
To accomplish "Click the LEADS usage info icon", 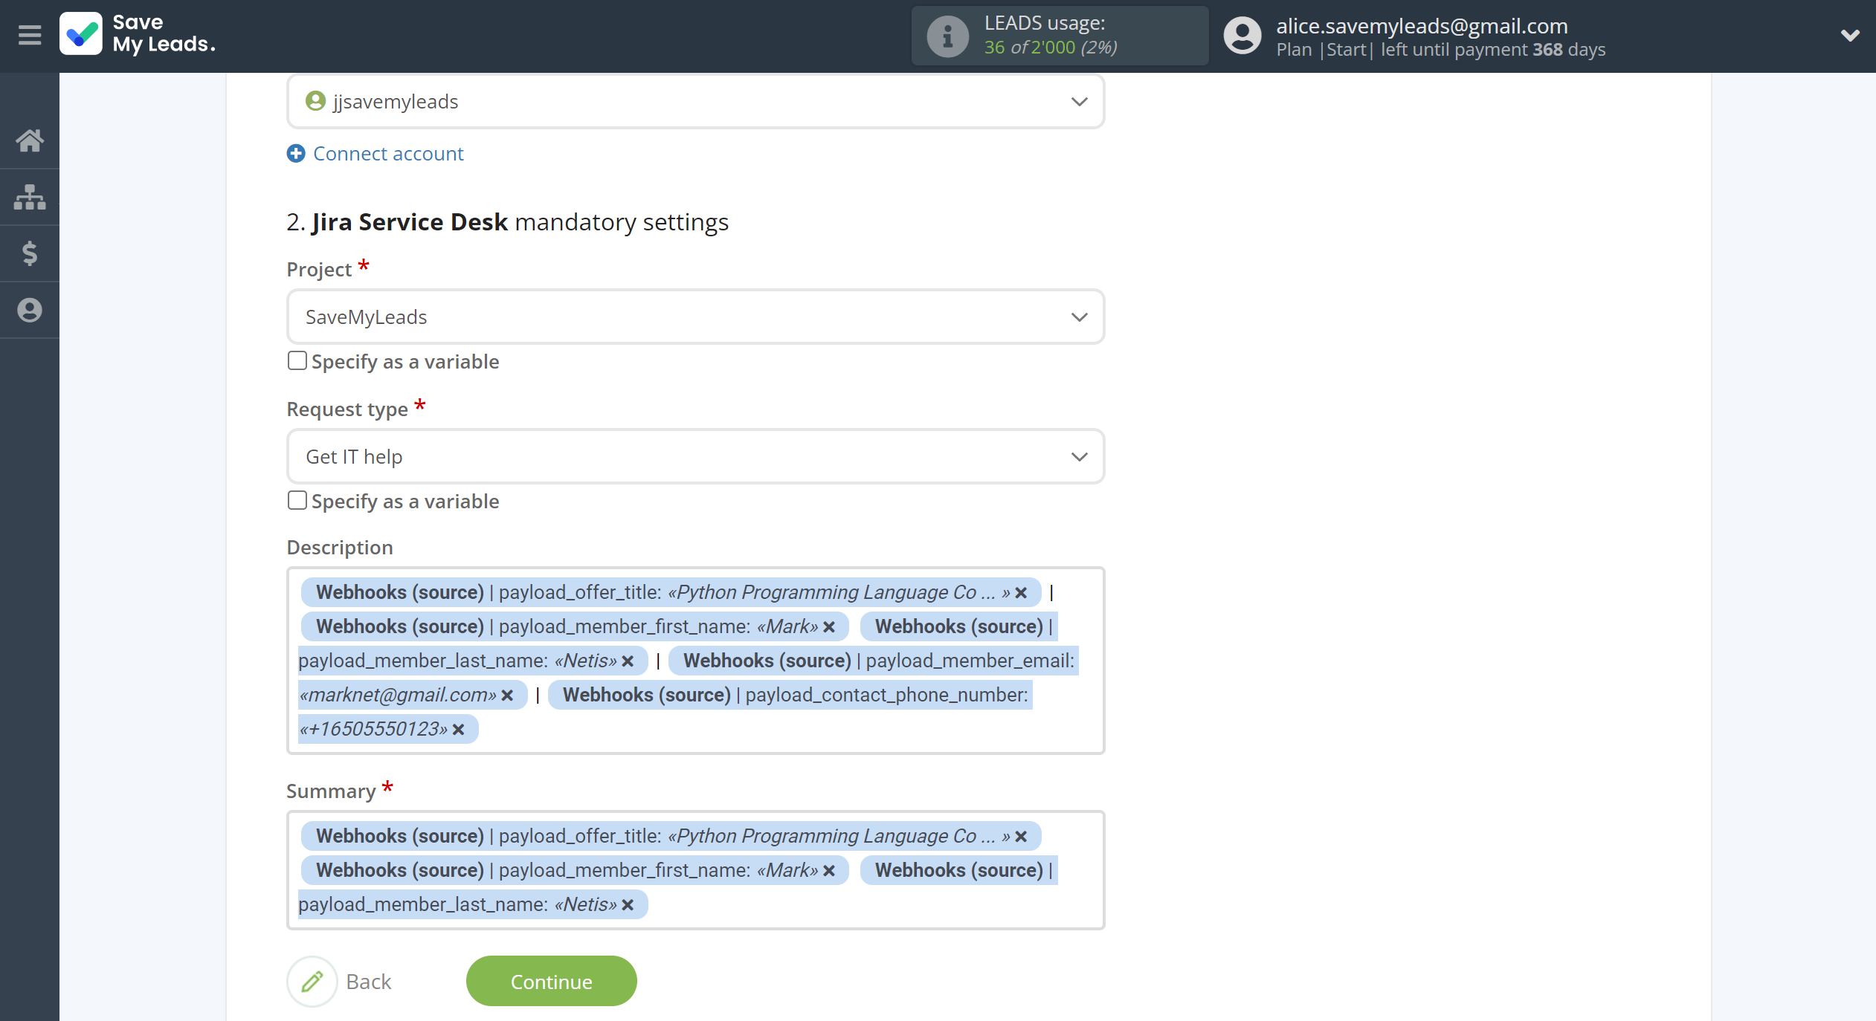I will pos(947,36).
